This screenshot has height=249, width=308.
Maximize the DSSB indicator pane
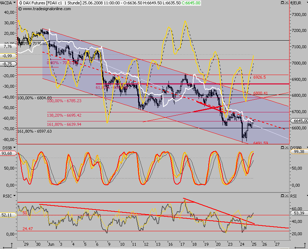pos(283,148)
